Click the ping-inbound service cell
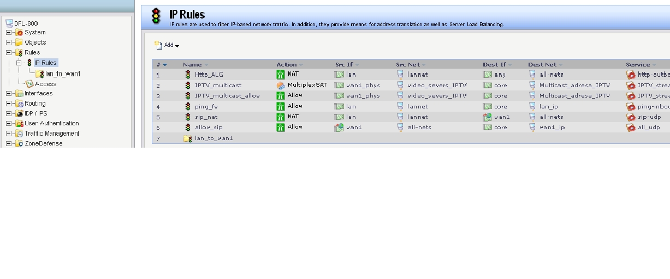670x279 pixels. click(654, 107)
